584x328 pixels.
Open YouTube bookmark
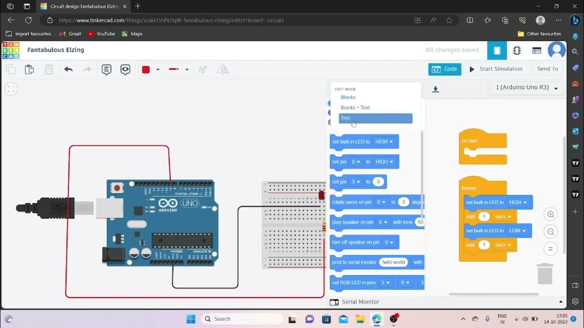[x=101, y=34]
